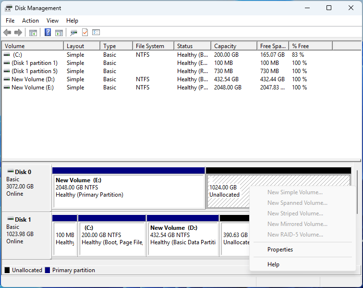Click the Disk 1 Basic 1023.98 GB label
The image size is (363, 288).
point(26,236)
